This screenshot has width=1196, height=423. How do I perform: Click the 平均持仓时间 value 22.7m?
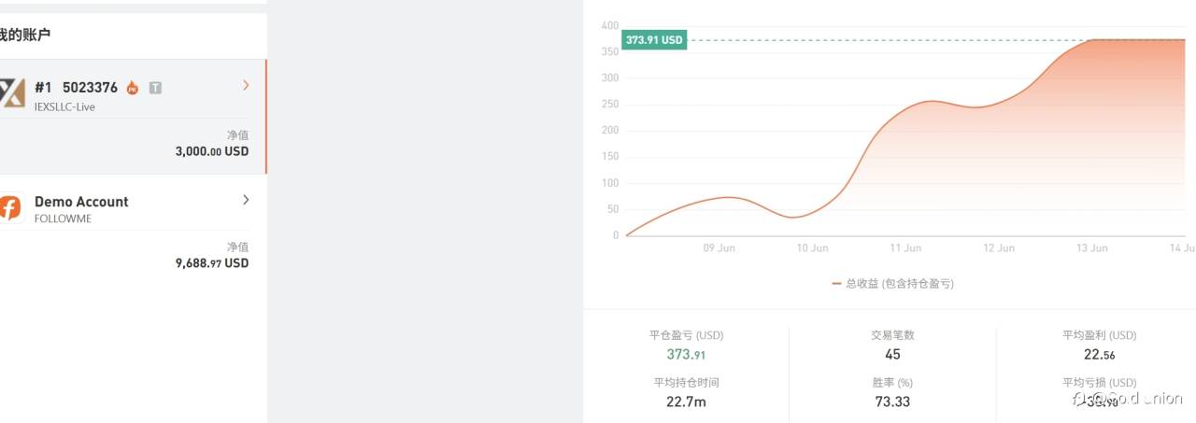click(686, 402)
